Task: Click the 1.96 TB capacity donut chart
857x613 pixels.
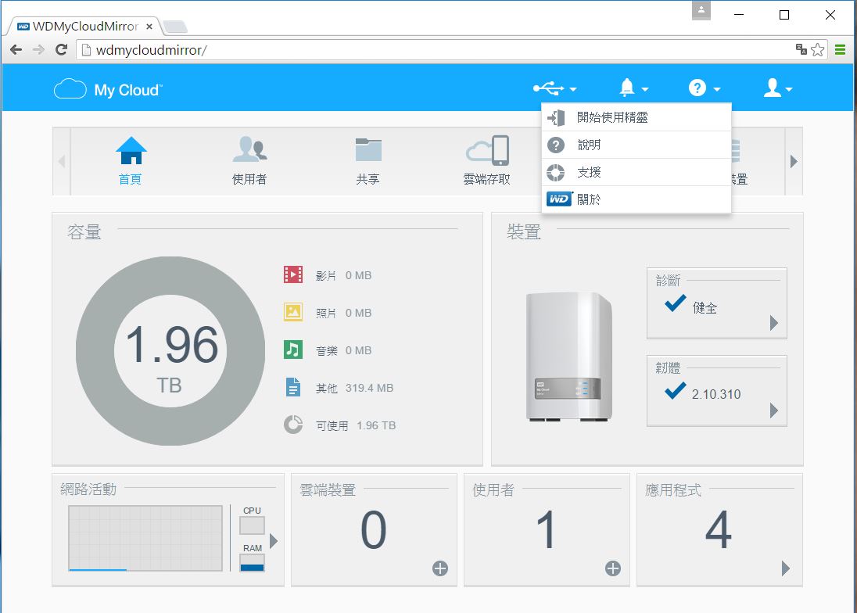Action: [x=170, y=351]
